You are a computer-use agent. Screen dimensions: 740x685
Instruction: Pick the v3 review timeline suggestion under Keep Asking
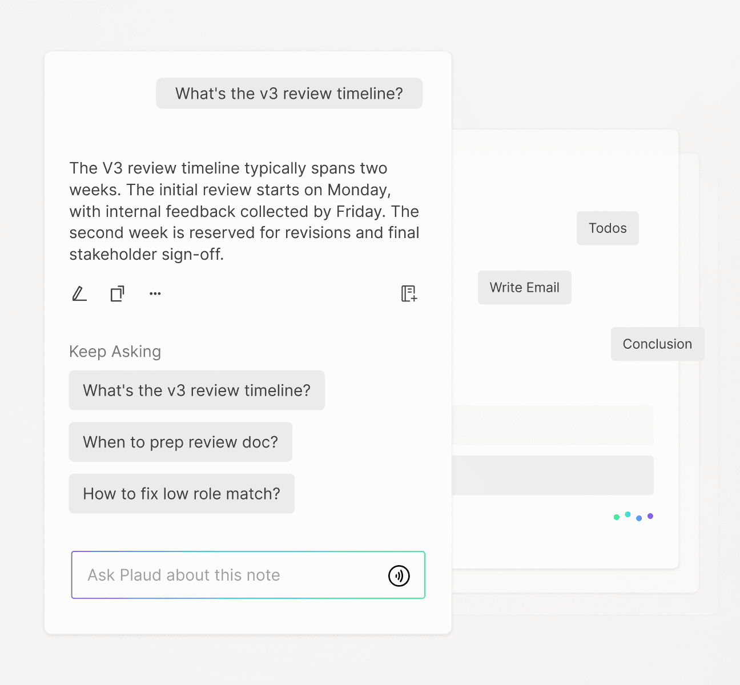(196, 390)
